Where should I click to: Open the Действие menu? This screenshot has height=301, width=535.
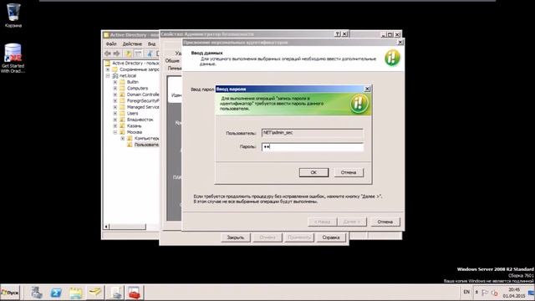tap(132, 44)
